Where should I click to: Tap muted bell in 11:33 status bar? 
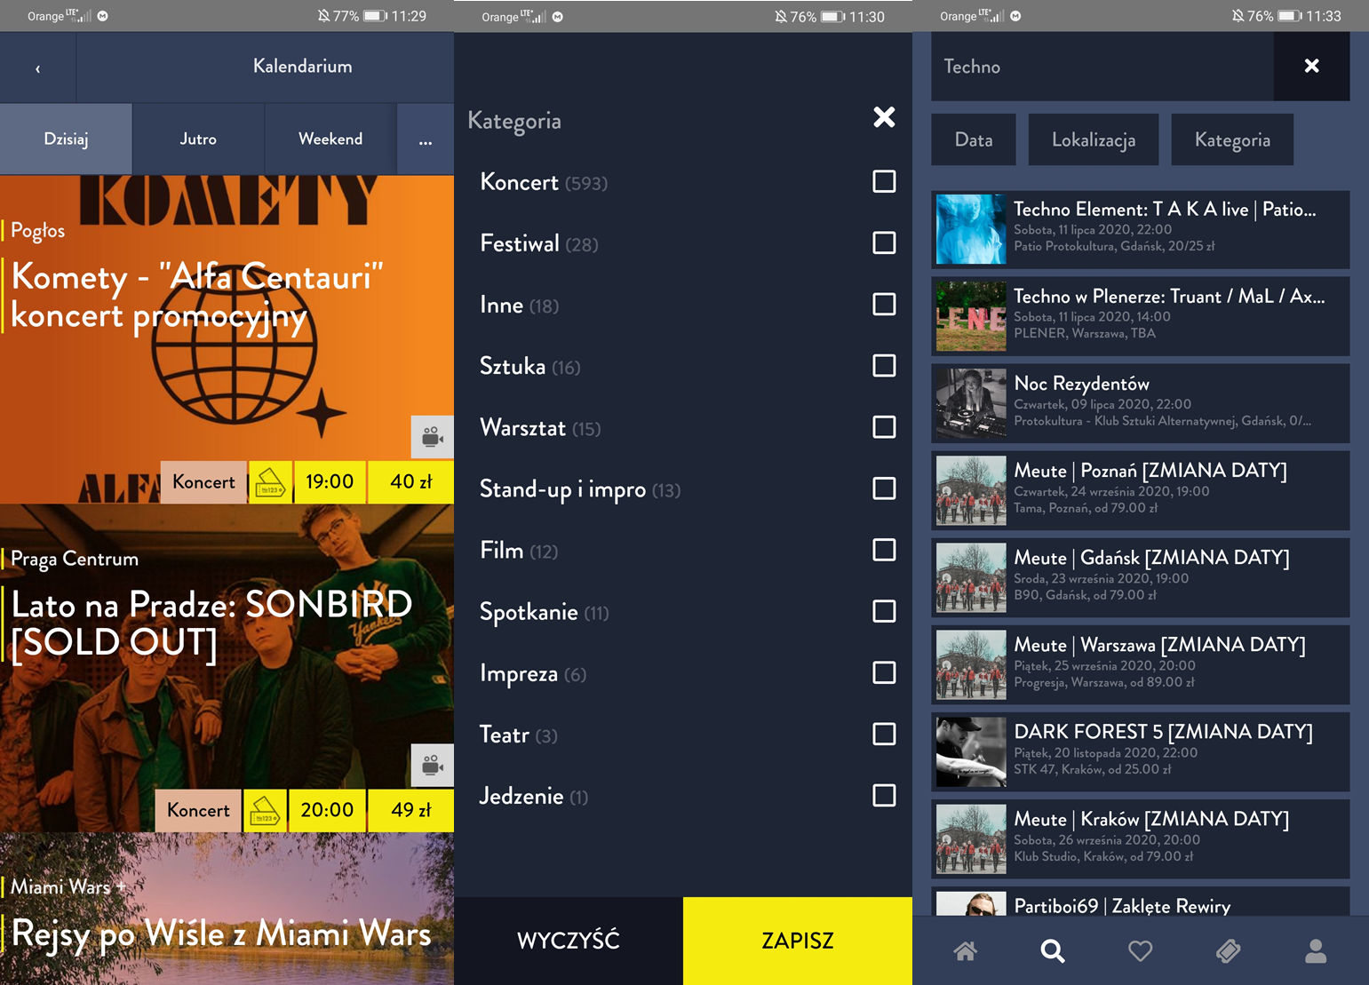coord(1238,16)
